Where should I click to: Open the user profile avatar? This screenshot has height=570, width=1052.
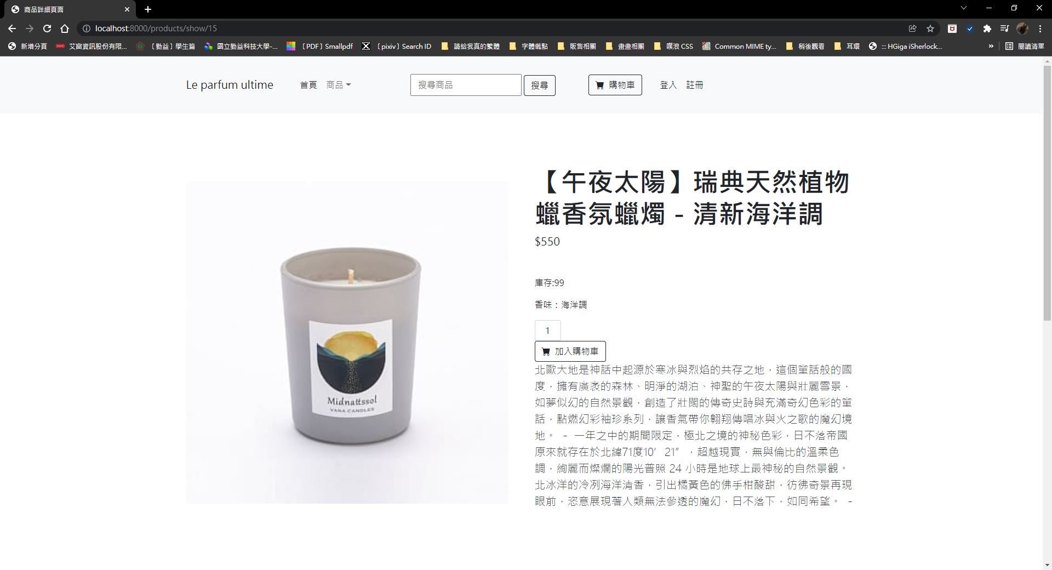[x=1022, y=29]
